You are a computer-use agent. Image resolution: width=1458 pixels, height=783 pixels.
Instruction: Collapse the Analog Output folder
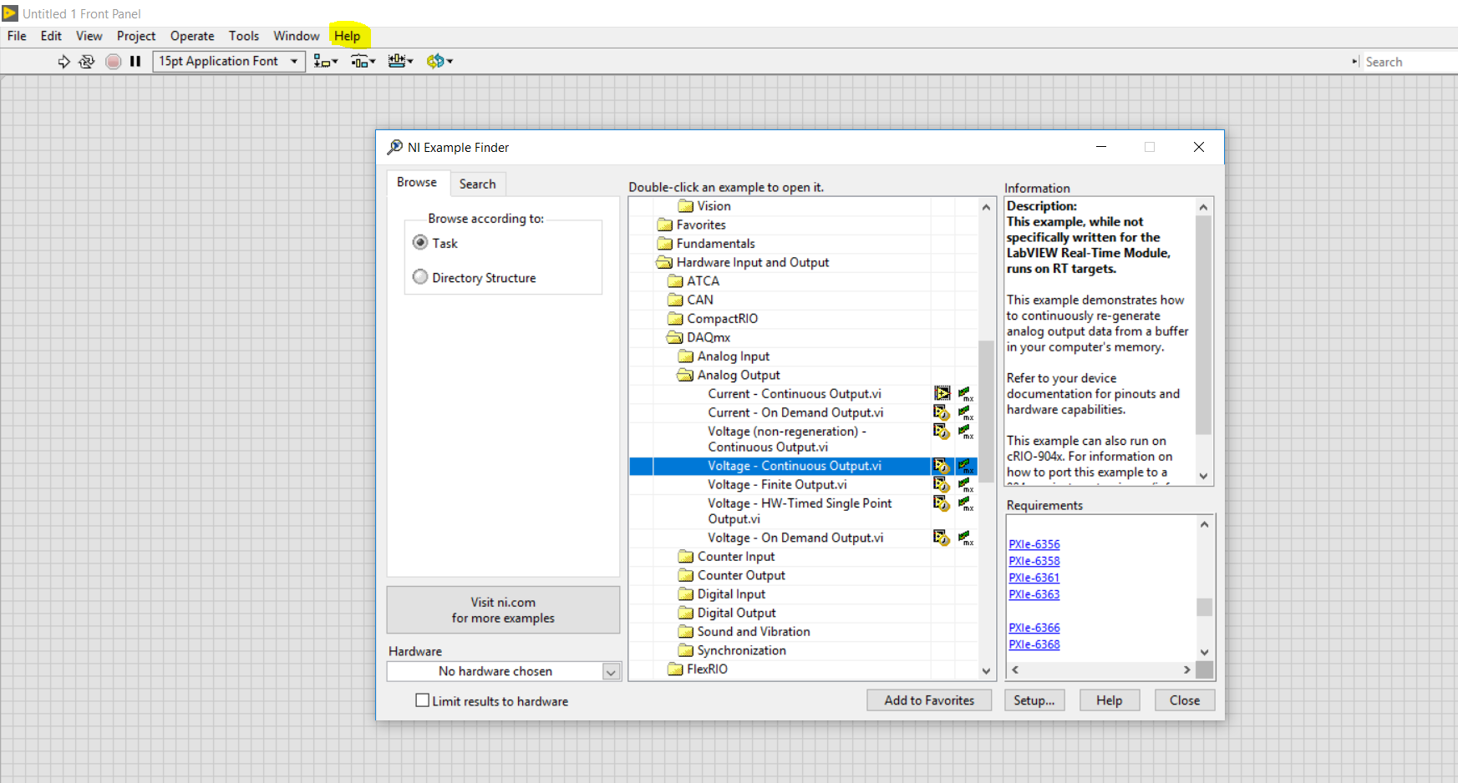(685, 376)
